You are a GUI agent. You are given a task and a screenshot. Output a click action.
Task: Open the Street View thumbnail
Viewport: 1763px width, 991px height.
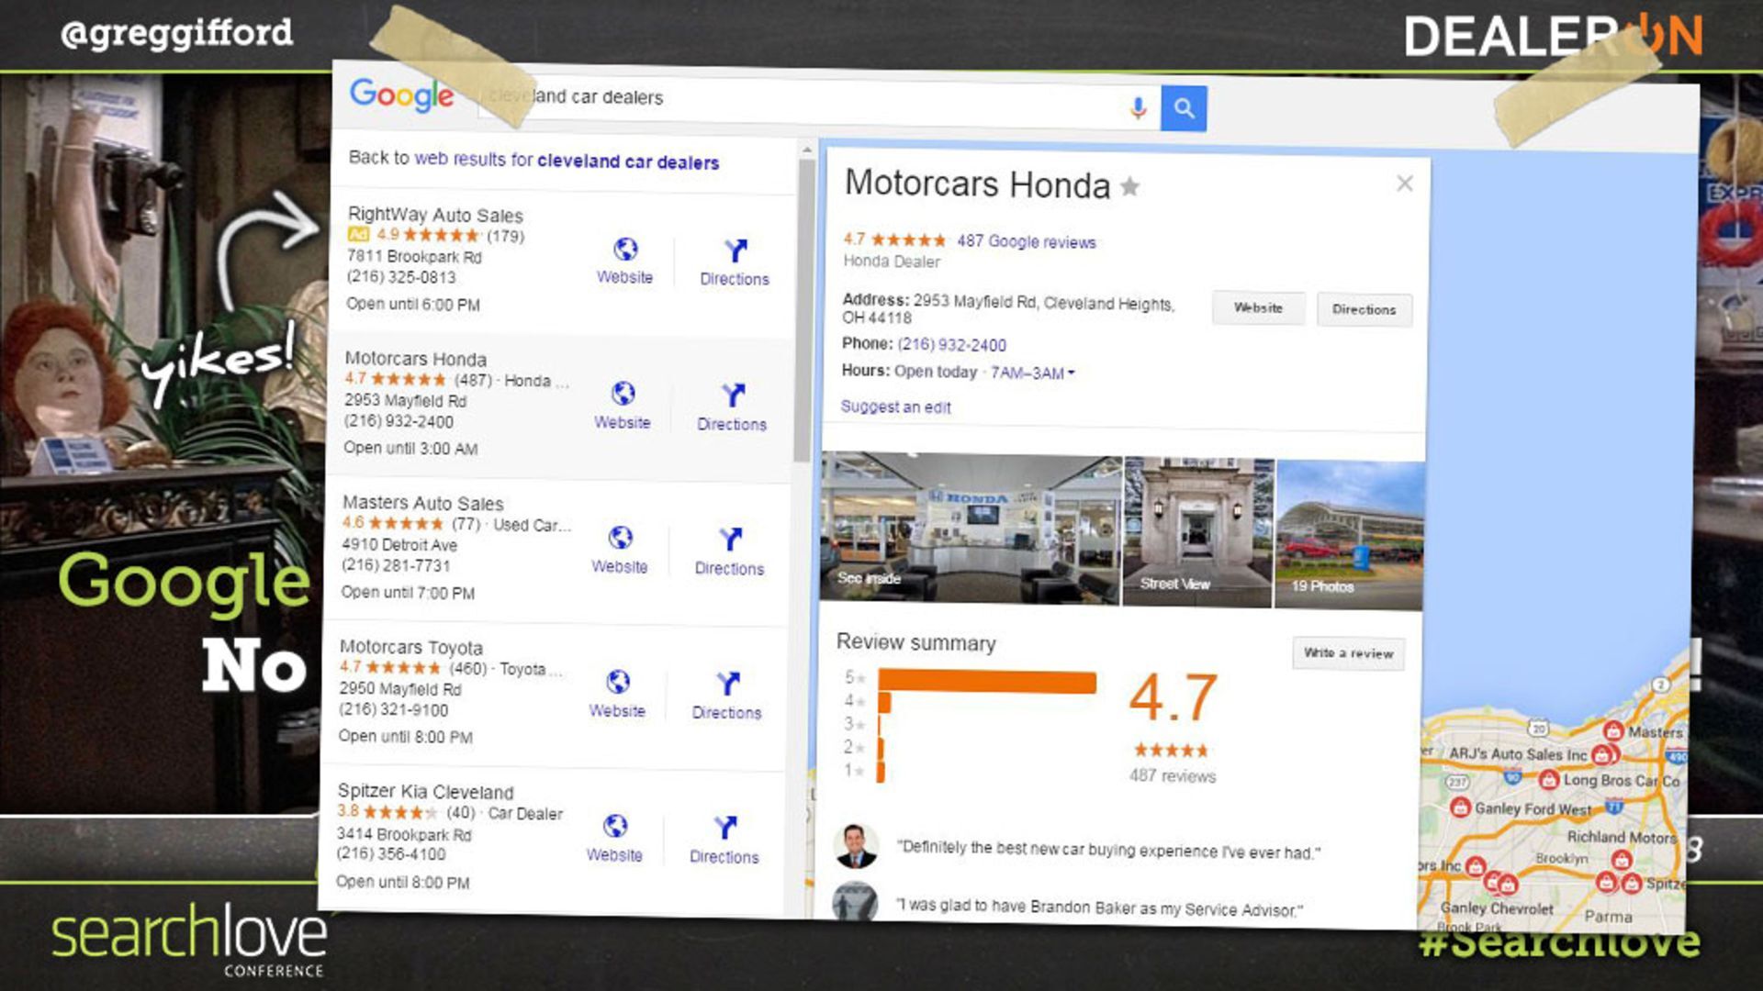click(x=1198, y=532)
